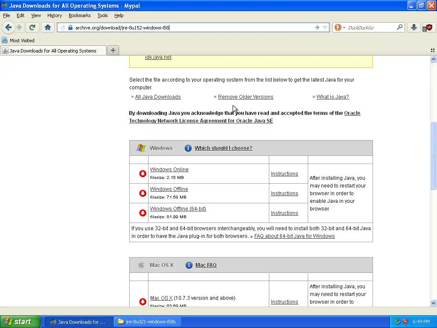The width and height of the screenshot is (437, 328).
Task: Click the Windows logo flag icon
Action: click(141, 148)
